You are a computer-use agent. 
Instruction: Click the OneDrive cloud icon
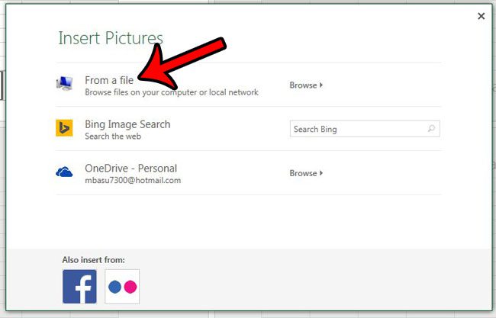[x=64, y=173]
